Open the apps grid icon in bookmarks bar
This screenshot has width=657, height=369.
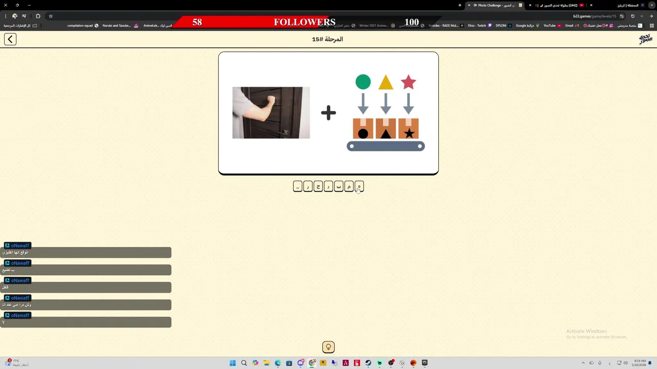click(651, 26)
